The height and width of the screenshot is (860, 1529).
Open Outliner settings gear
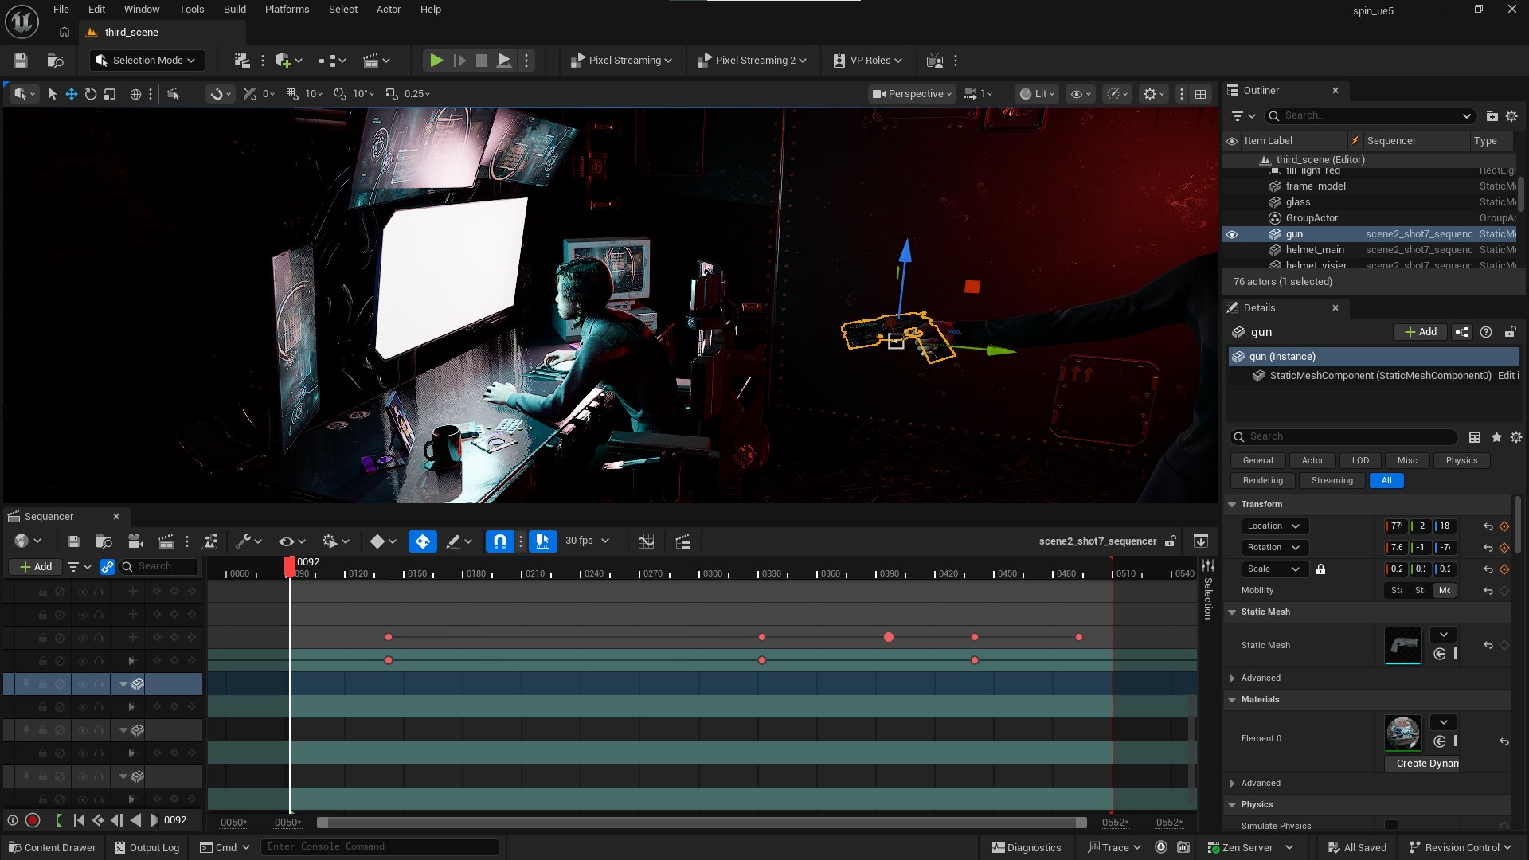click(1511, 116)
